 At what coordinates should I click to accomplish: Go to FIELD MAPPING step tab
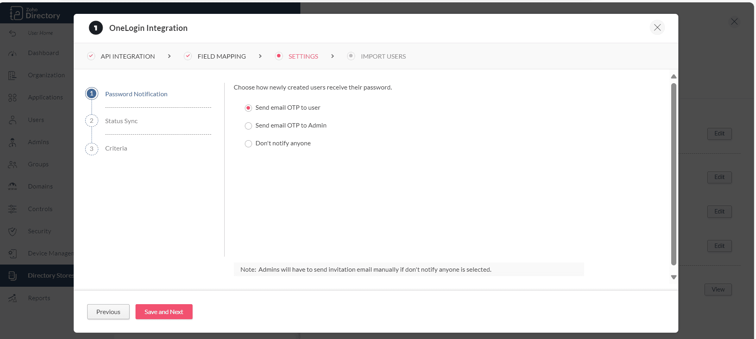click(x=222, y=56)
